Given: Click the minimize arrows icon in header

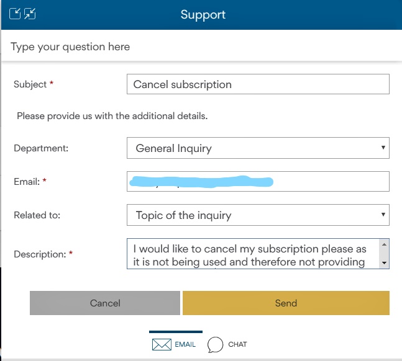Looking at the screenshot, I should (x=30, y=14).
